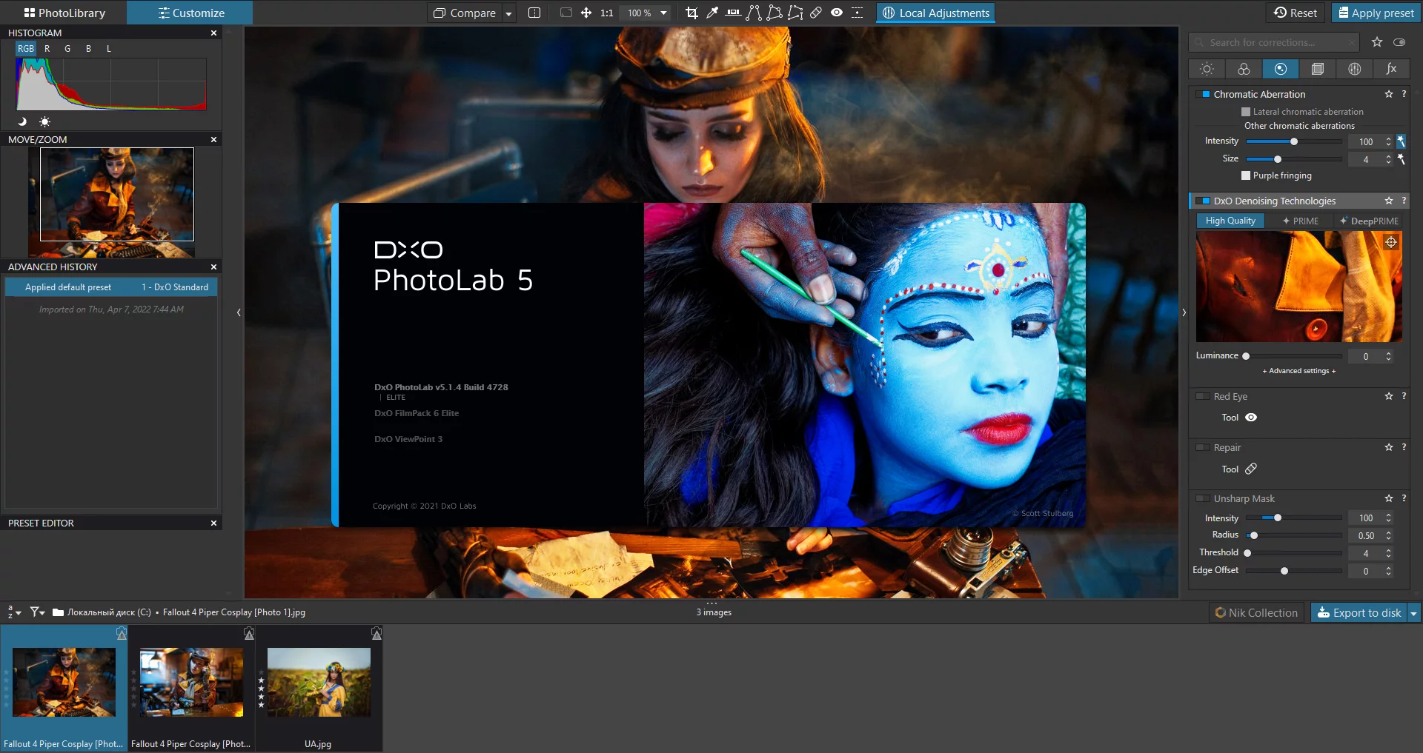
Task: Show favorite corrections with star filter
Action: pyautogui.click(x=1377, y=42)
